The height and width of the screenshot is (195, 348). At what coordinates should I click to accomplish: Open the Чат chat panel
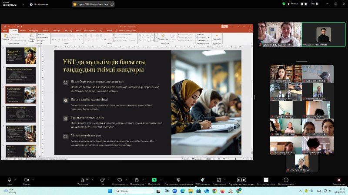pyautogui.click(x=103, y=180)
